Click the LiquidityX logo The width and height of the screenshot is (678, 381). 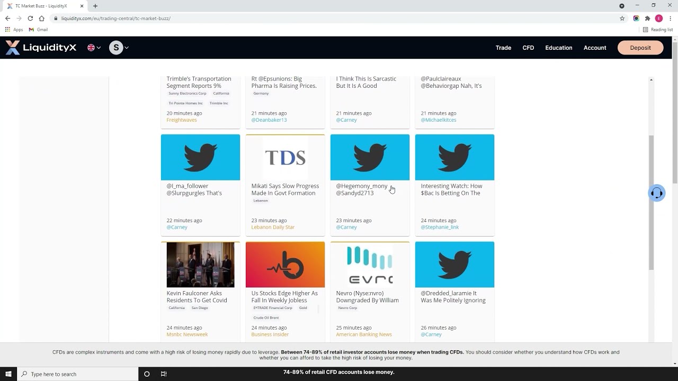tap(41, 48)
